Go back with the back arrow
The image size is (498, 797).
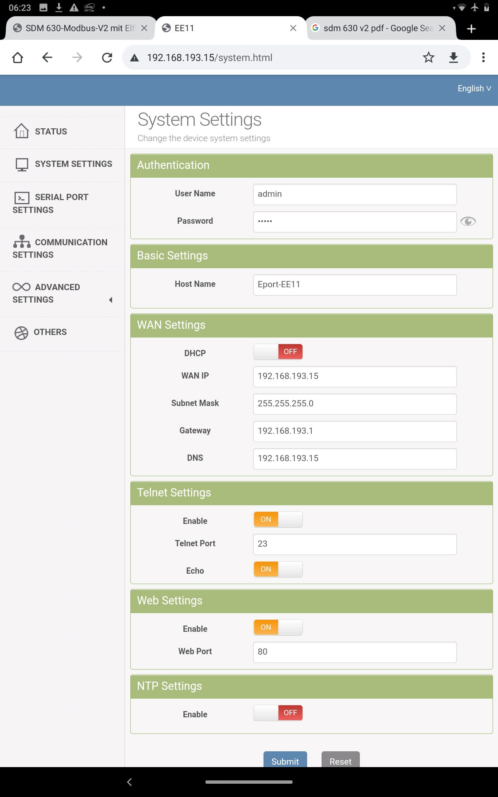pyautogui.click(x=47, y=57)
